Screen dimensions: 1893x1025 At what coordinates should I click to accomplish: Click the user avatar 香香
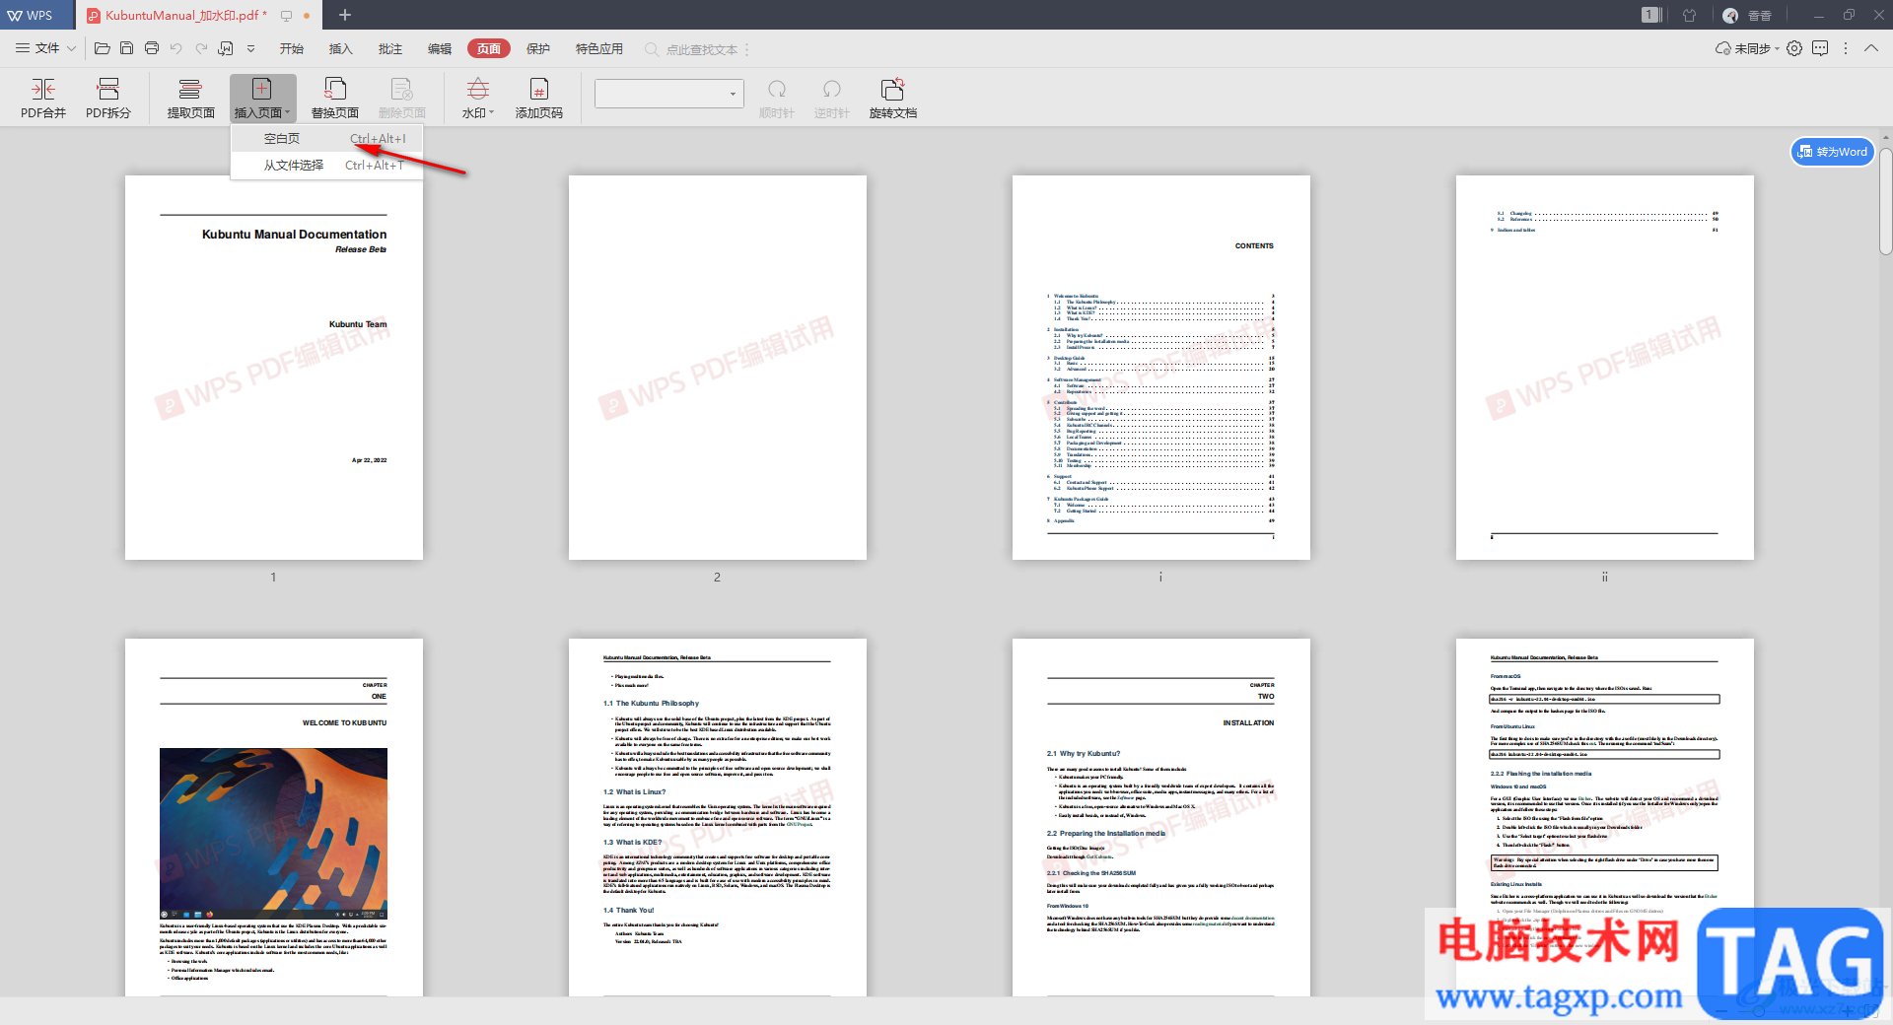pos(1748,15)
